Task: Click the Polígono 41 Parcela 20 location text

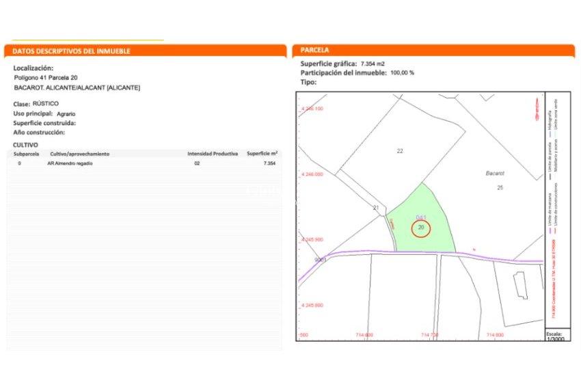Action: 46,78
